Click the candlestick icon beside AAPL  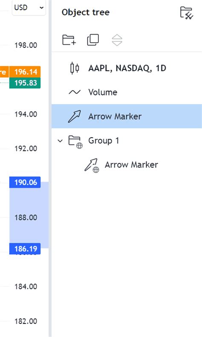pos(75,68)
